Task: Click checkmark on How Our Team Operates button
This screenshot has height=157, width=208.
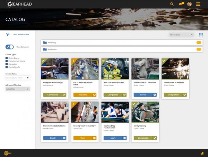Action: pyautogui.click(x=124, y=95)
